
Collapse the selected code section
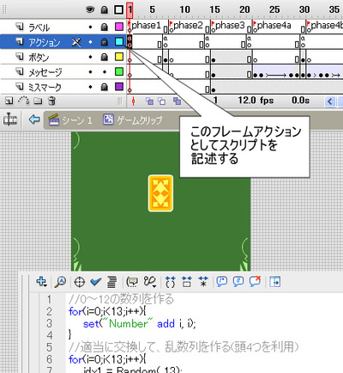point(187,282)
